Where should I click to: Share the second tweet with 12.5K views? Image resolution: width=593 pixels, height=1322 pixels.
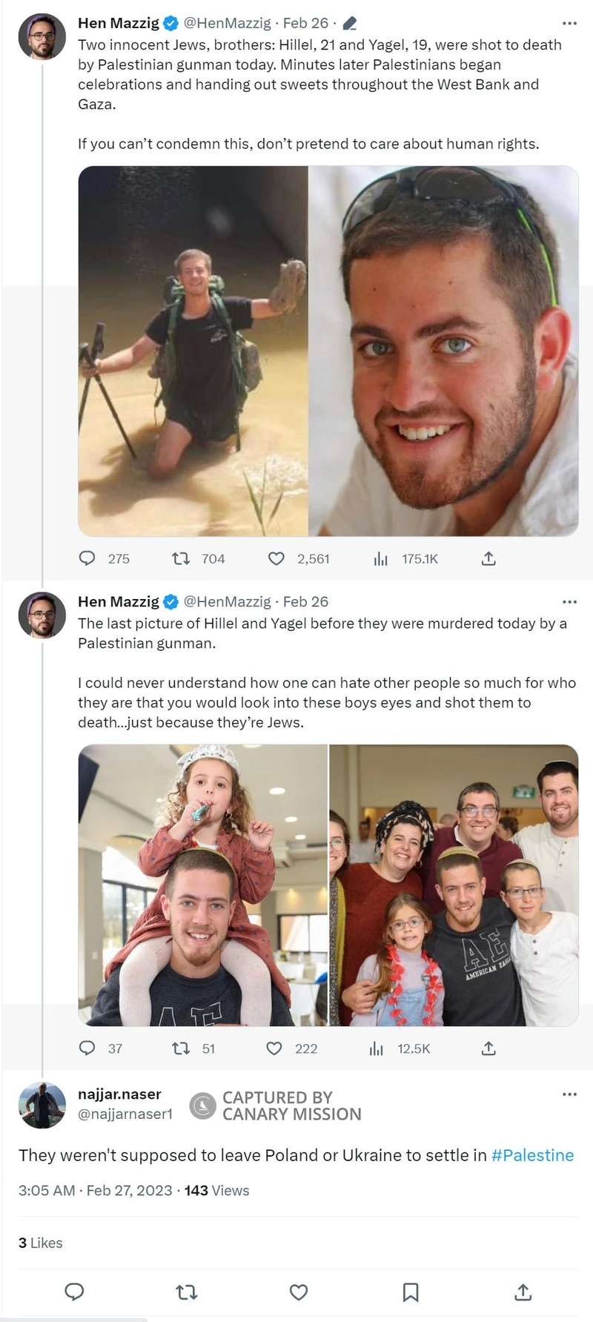(488, 1048)
